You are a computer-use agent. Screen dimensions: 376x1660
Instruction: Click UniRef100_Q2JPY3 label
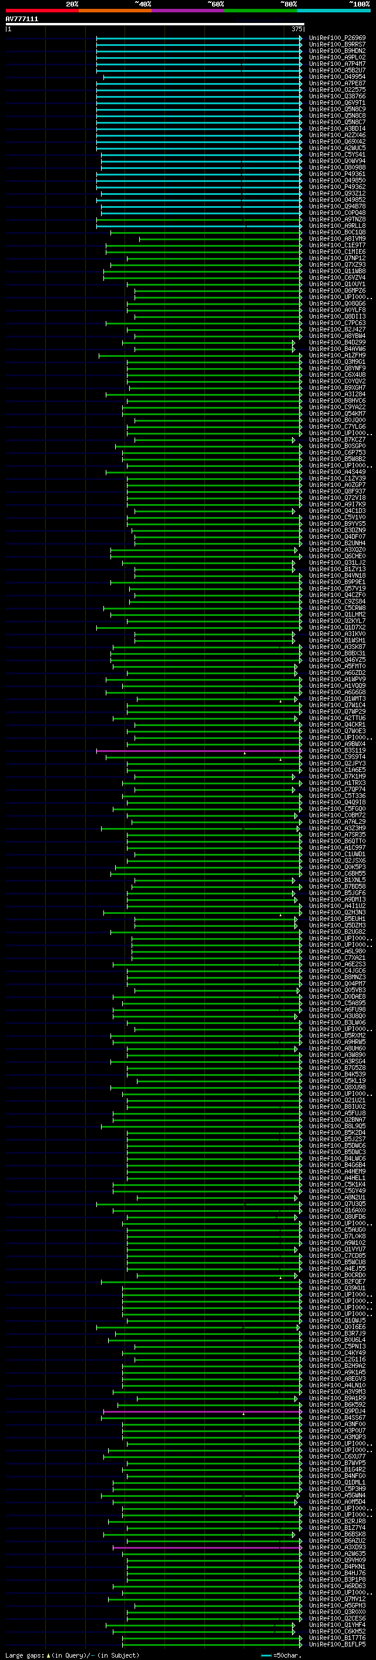point(337,764)
